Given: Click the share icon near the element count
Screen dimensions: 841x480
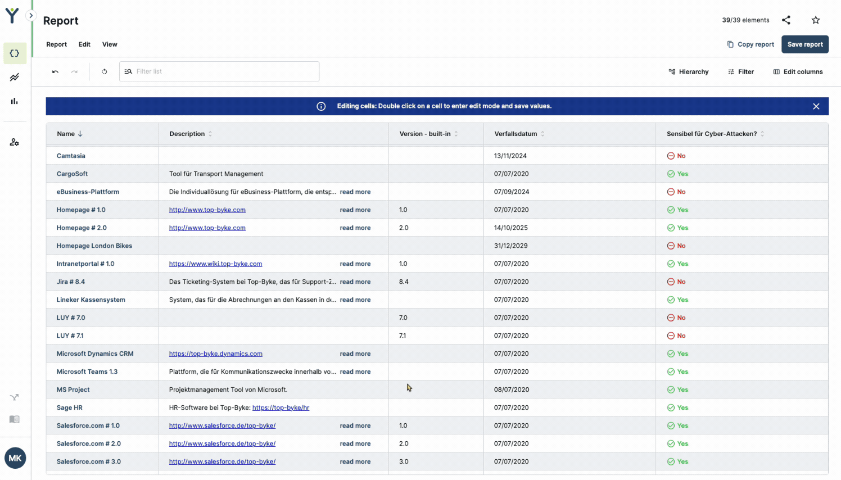Looking at the screenshot, I should pyautogui.click(x=786, y=20).
